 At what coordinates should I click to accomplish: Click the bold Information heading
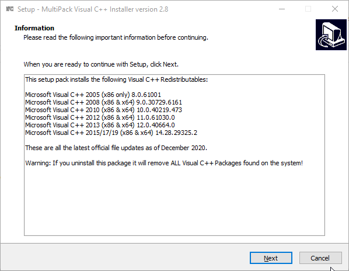34,28
